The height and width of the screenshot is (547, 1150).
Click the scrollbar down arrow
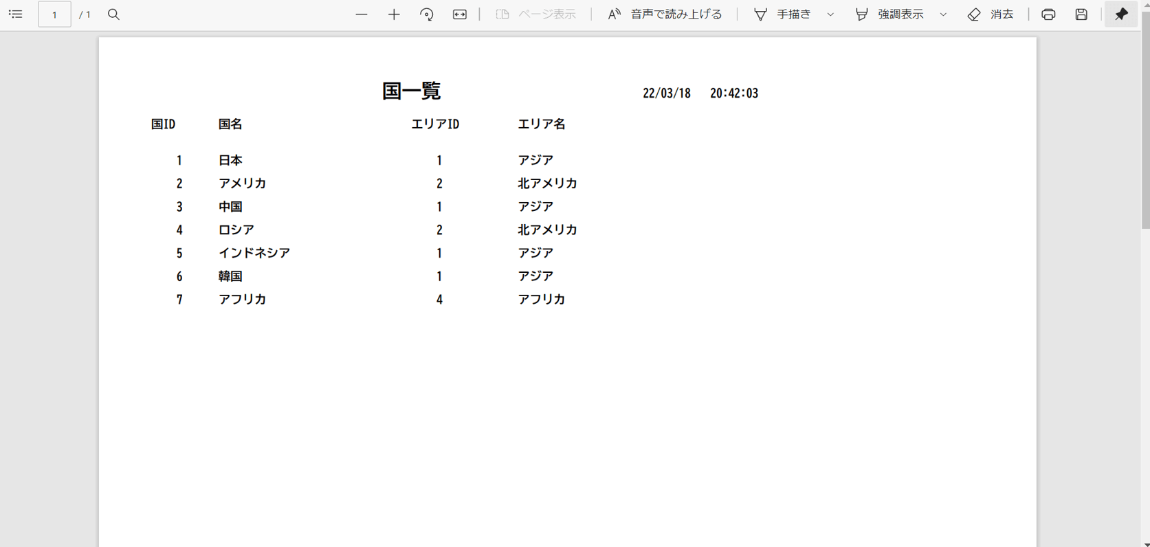point(1145,544)
